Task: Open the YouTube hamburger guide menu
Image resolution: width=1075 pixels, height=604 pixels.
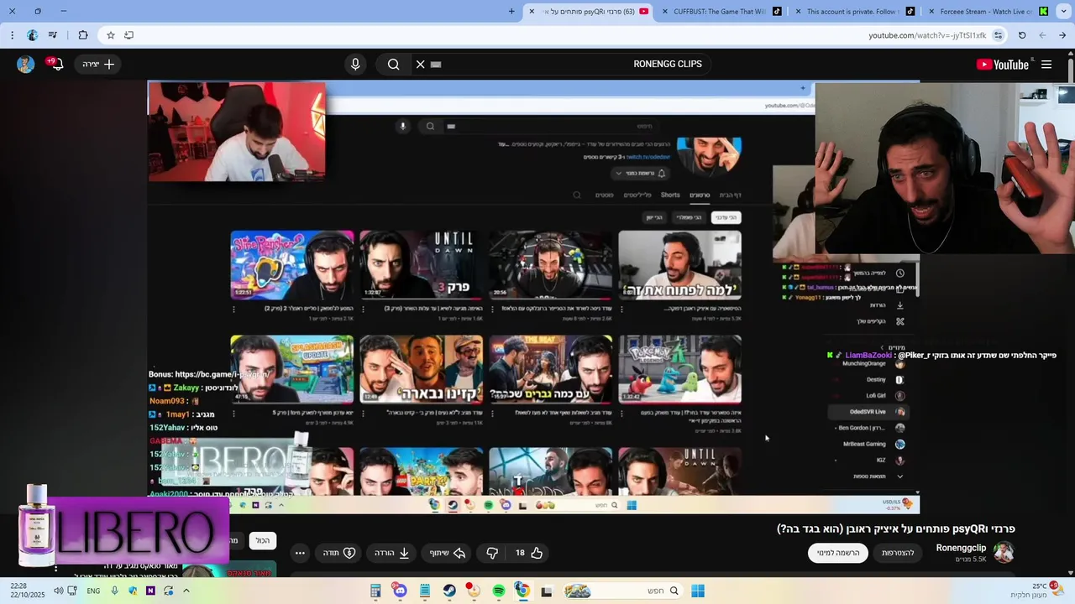Action: [1046, 65]
